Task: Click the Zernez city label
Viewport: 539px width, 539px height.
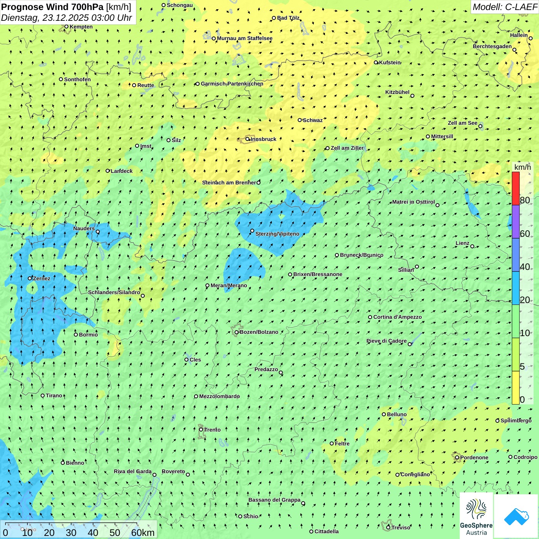Action: (42, 278)
